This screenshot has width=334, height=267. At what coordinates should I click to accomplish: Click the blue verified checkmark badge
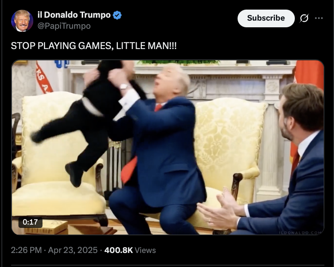[x=117, y=15]
